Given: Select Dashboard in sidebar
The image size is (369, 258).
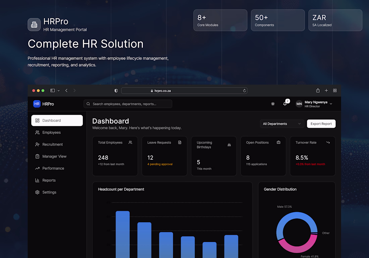Looking at the screenshot, I should [57, 120].
